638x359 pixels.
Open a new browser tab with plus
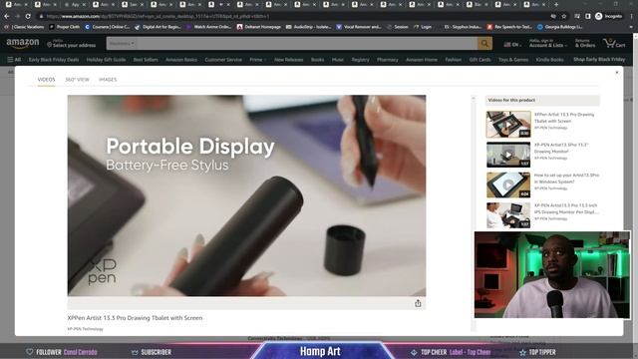[x=556, y=4]
